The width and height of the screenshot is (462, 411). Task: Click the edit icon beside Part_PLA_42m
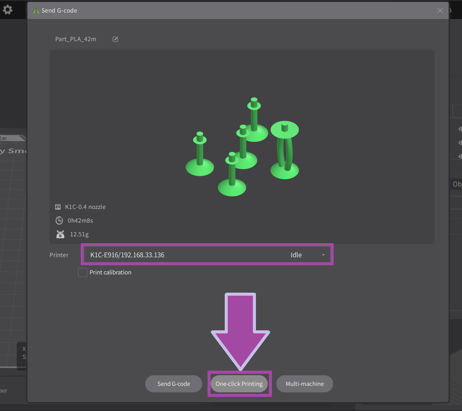(x=115, y=39)
